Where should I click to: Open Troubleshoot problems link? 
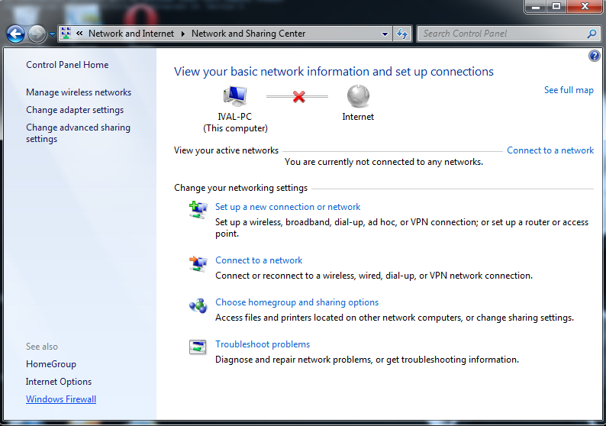[x=263, y=344]
